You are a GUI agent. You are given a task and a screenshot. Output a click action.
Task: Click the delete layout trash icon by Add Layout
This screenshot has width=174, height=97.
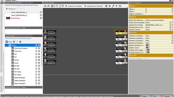click(24, 9)
